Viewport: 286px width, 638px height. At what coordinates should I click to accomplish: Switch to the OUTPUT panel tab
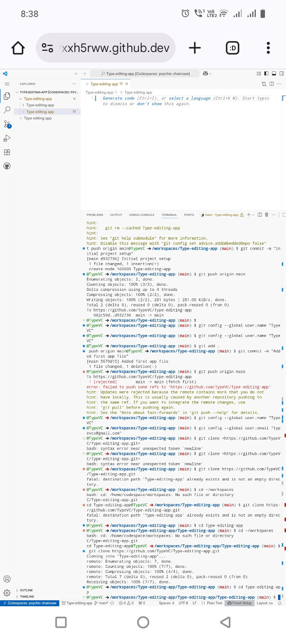[116, 215]
